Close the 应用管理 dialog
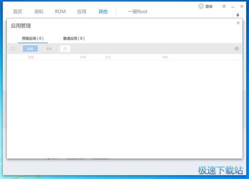 pyautogui.click(x=238, y=23)
